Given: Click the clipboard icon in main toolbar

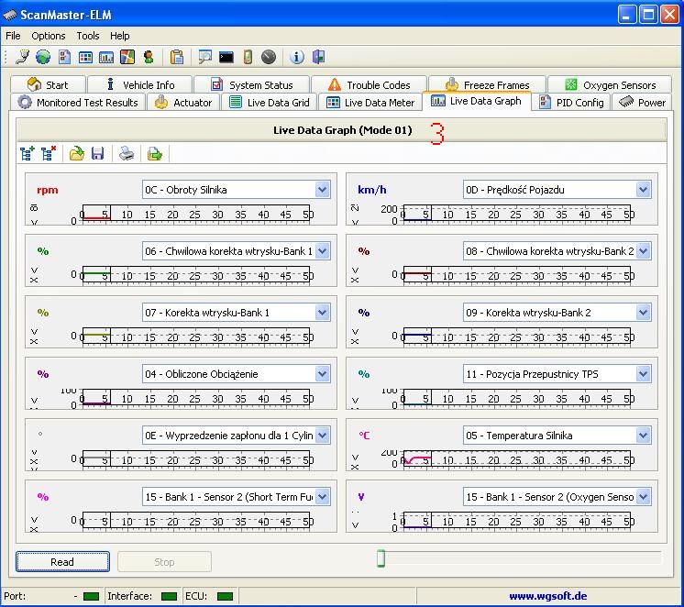Looking at the screenshot, I should [177, 57].
